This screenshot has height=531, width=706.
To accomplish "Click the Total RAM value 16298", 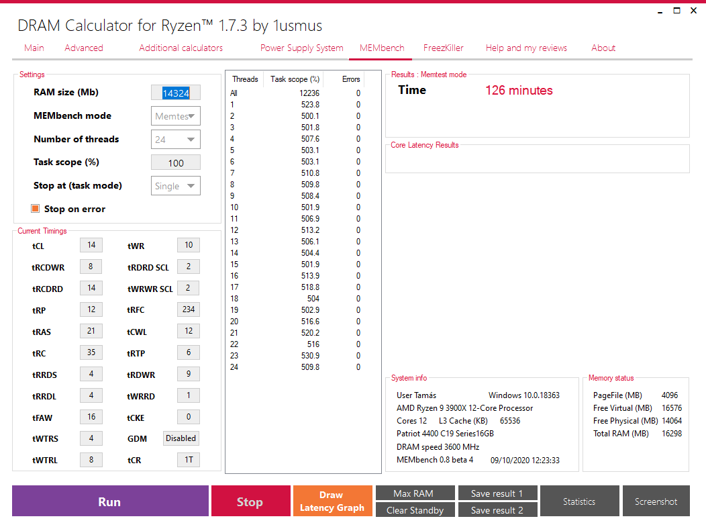I will 672,434.
